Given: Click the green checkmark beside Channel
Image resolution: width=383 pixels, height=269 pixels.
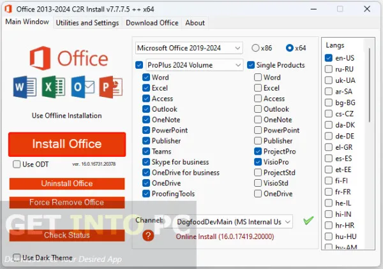Looking at the screenshot, I should (308, 221).
